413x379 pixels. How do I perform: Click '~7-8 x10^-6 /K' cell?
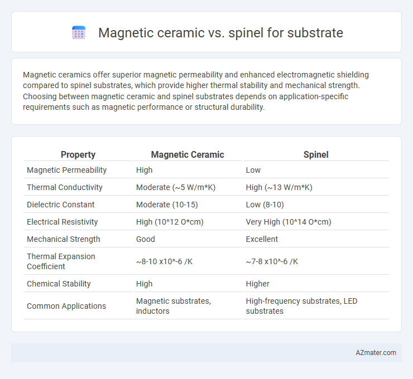272,261
